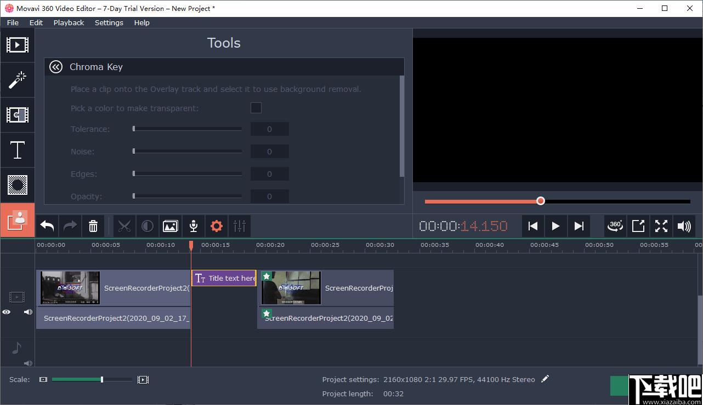Select first clip's linked audio track
The height and width of the screenshot is (405, 703).
coord(114,318)
